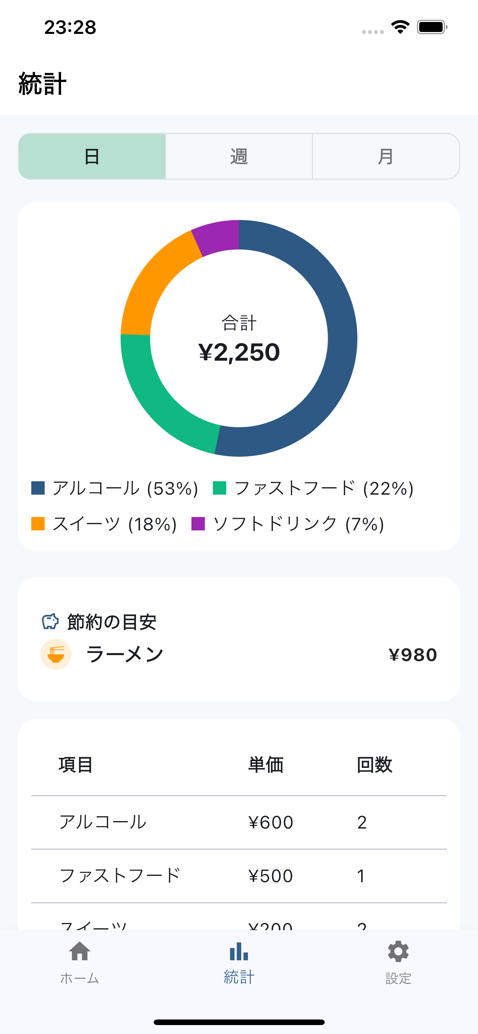Switch to the 週 (week) tab
The height and width of the screenshot is (1034, 478).
pos(239,156)
